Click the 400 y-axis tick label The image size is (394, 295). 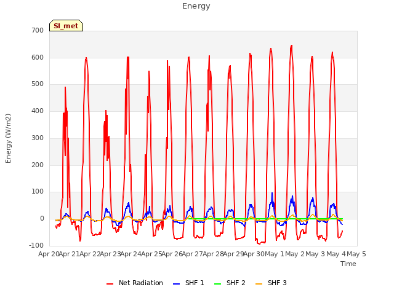tap(38, 111)
